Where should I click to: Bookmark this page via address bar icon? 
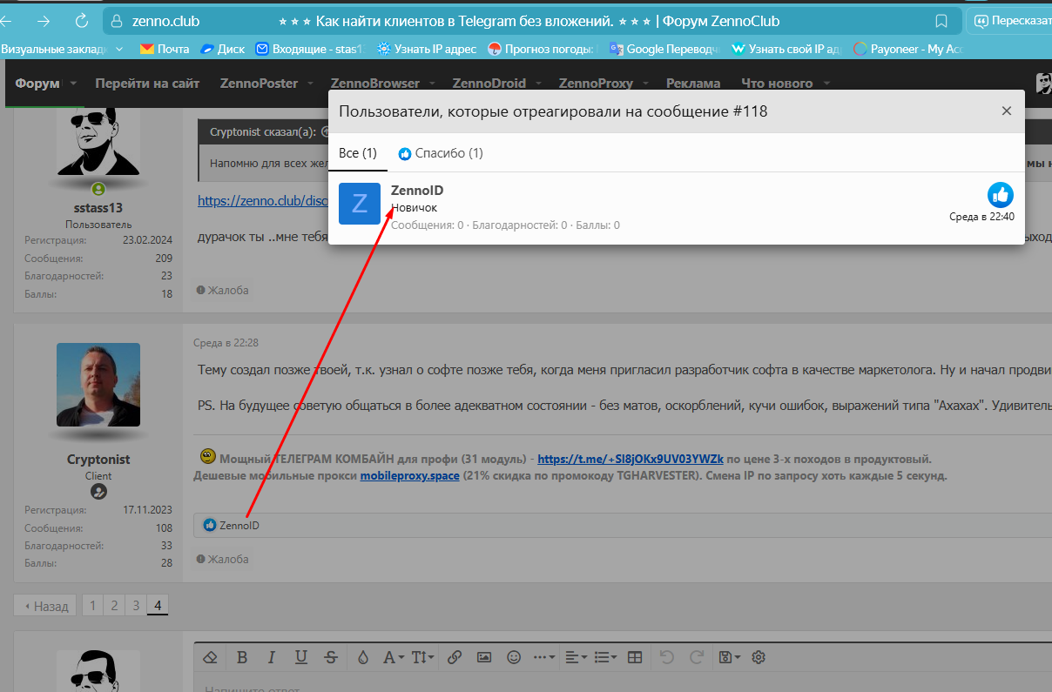point(941,21)
